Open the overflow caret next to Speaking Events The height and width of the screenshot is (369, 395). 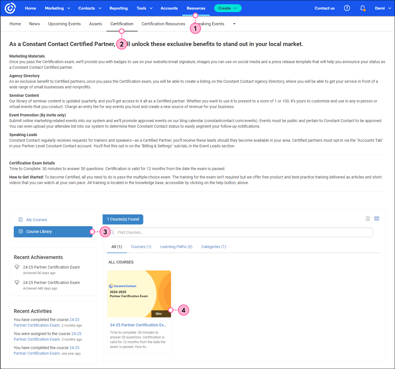click(234, 24)
